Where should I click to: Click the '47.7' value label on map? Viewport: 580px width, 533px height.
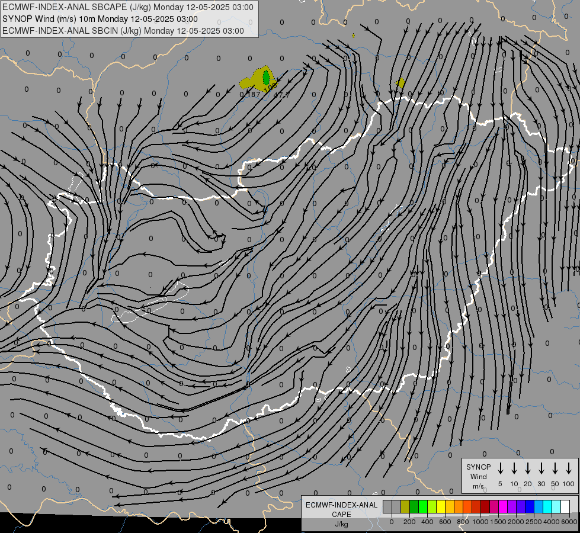(281, 95)
